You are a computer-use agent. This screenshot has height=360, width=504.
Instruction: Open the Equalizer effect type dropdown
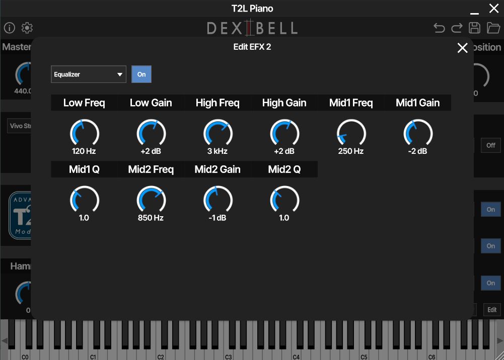click(x=89, y=74)
